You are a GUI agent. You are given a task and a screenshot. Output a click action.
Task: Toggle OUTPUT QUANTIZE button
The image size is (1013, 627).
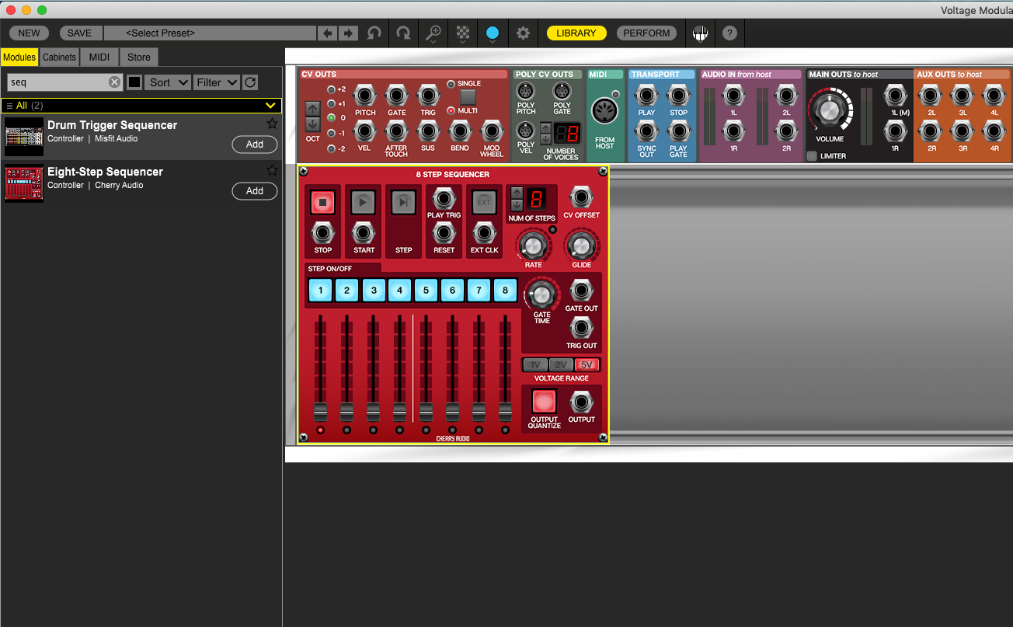pos(544,402)
